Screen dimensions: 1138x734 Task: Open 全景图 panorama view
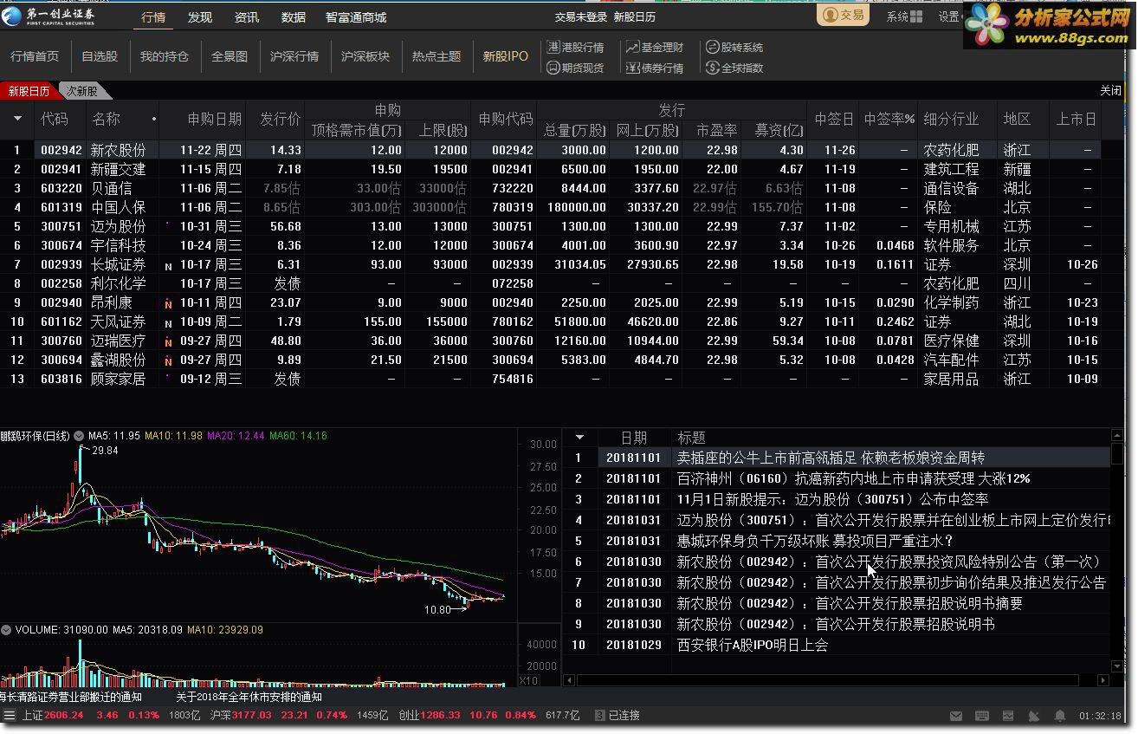coord(230,56)
